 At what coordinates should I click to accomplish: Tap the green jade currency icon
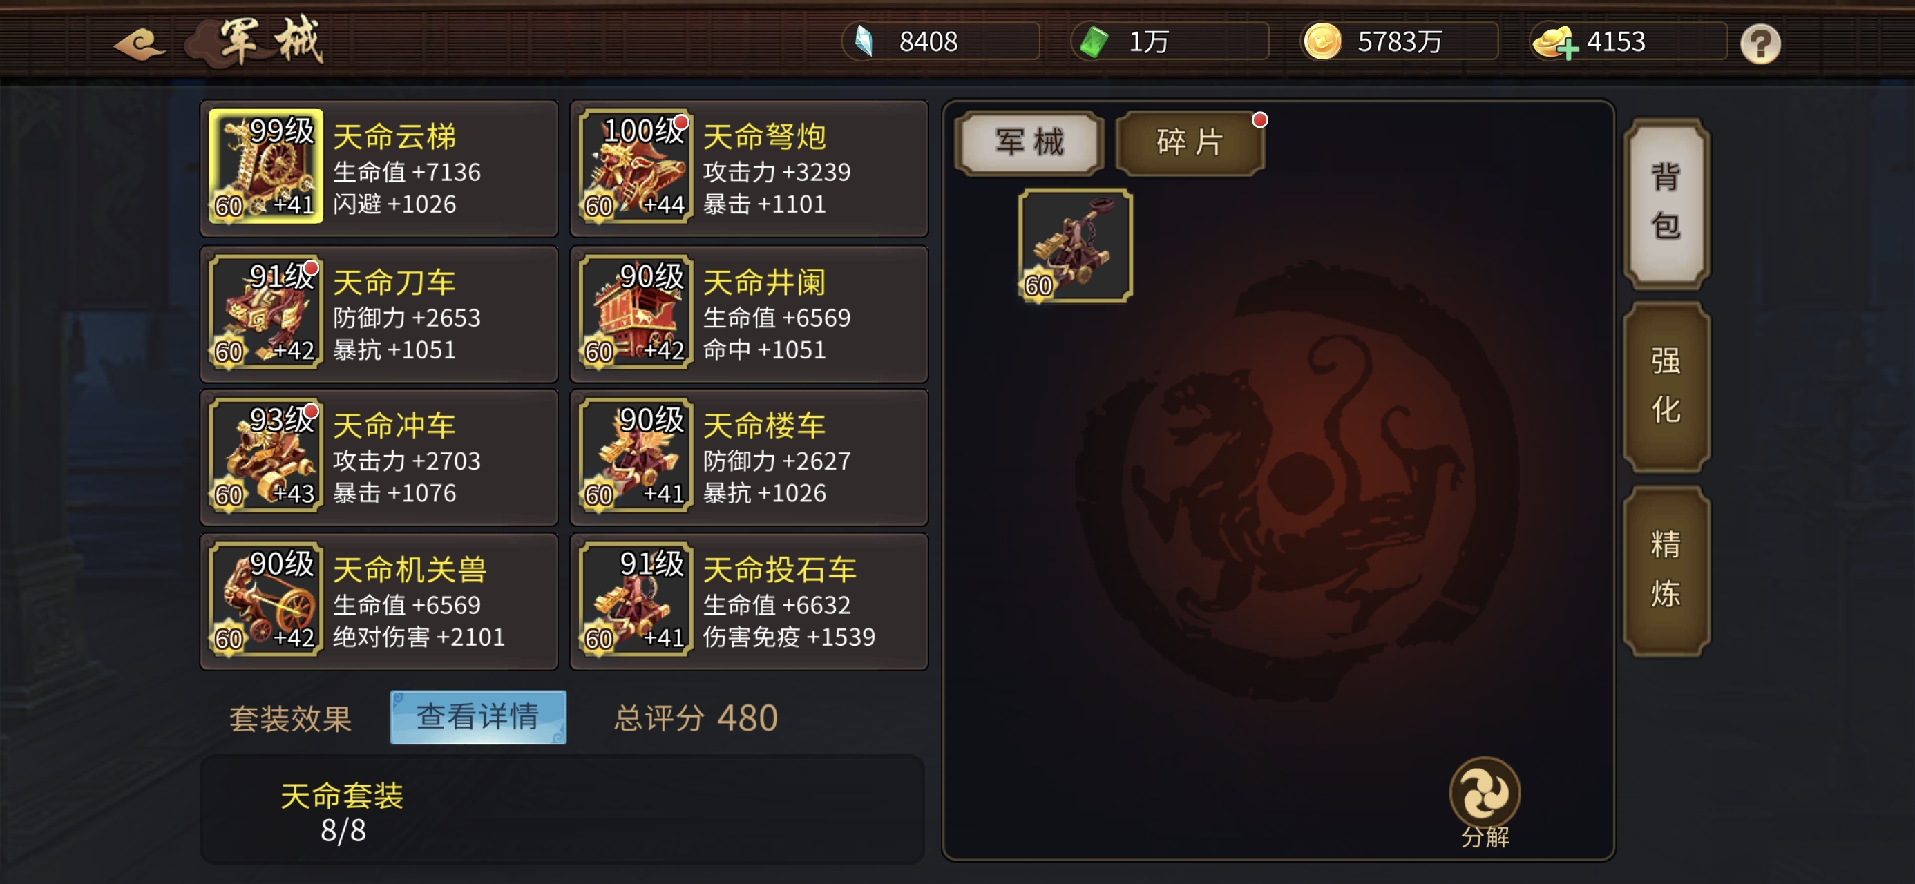click(1094, 41)
